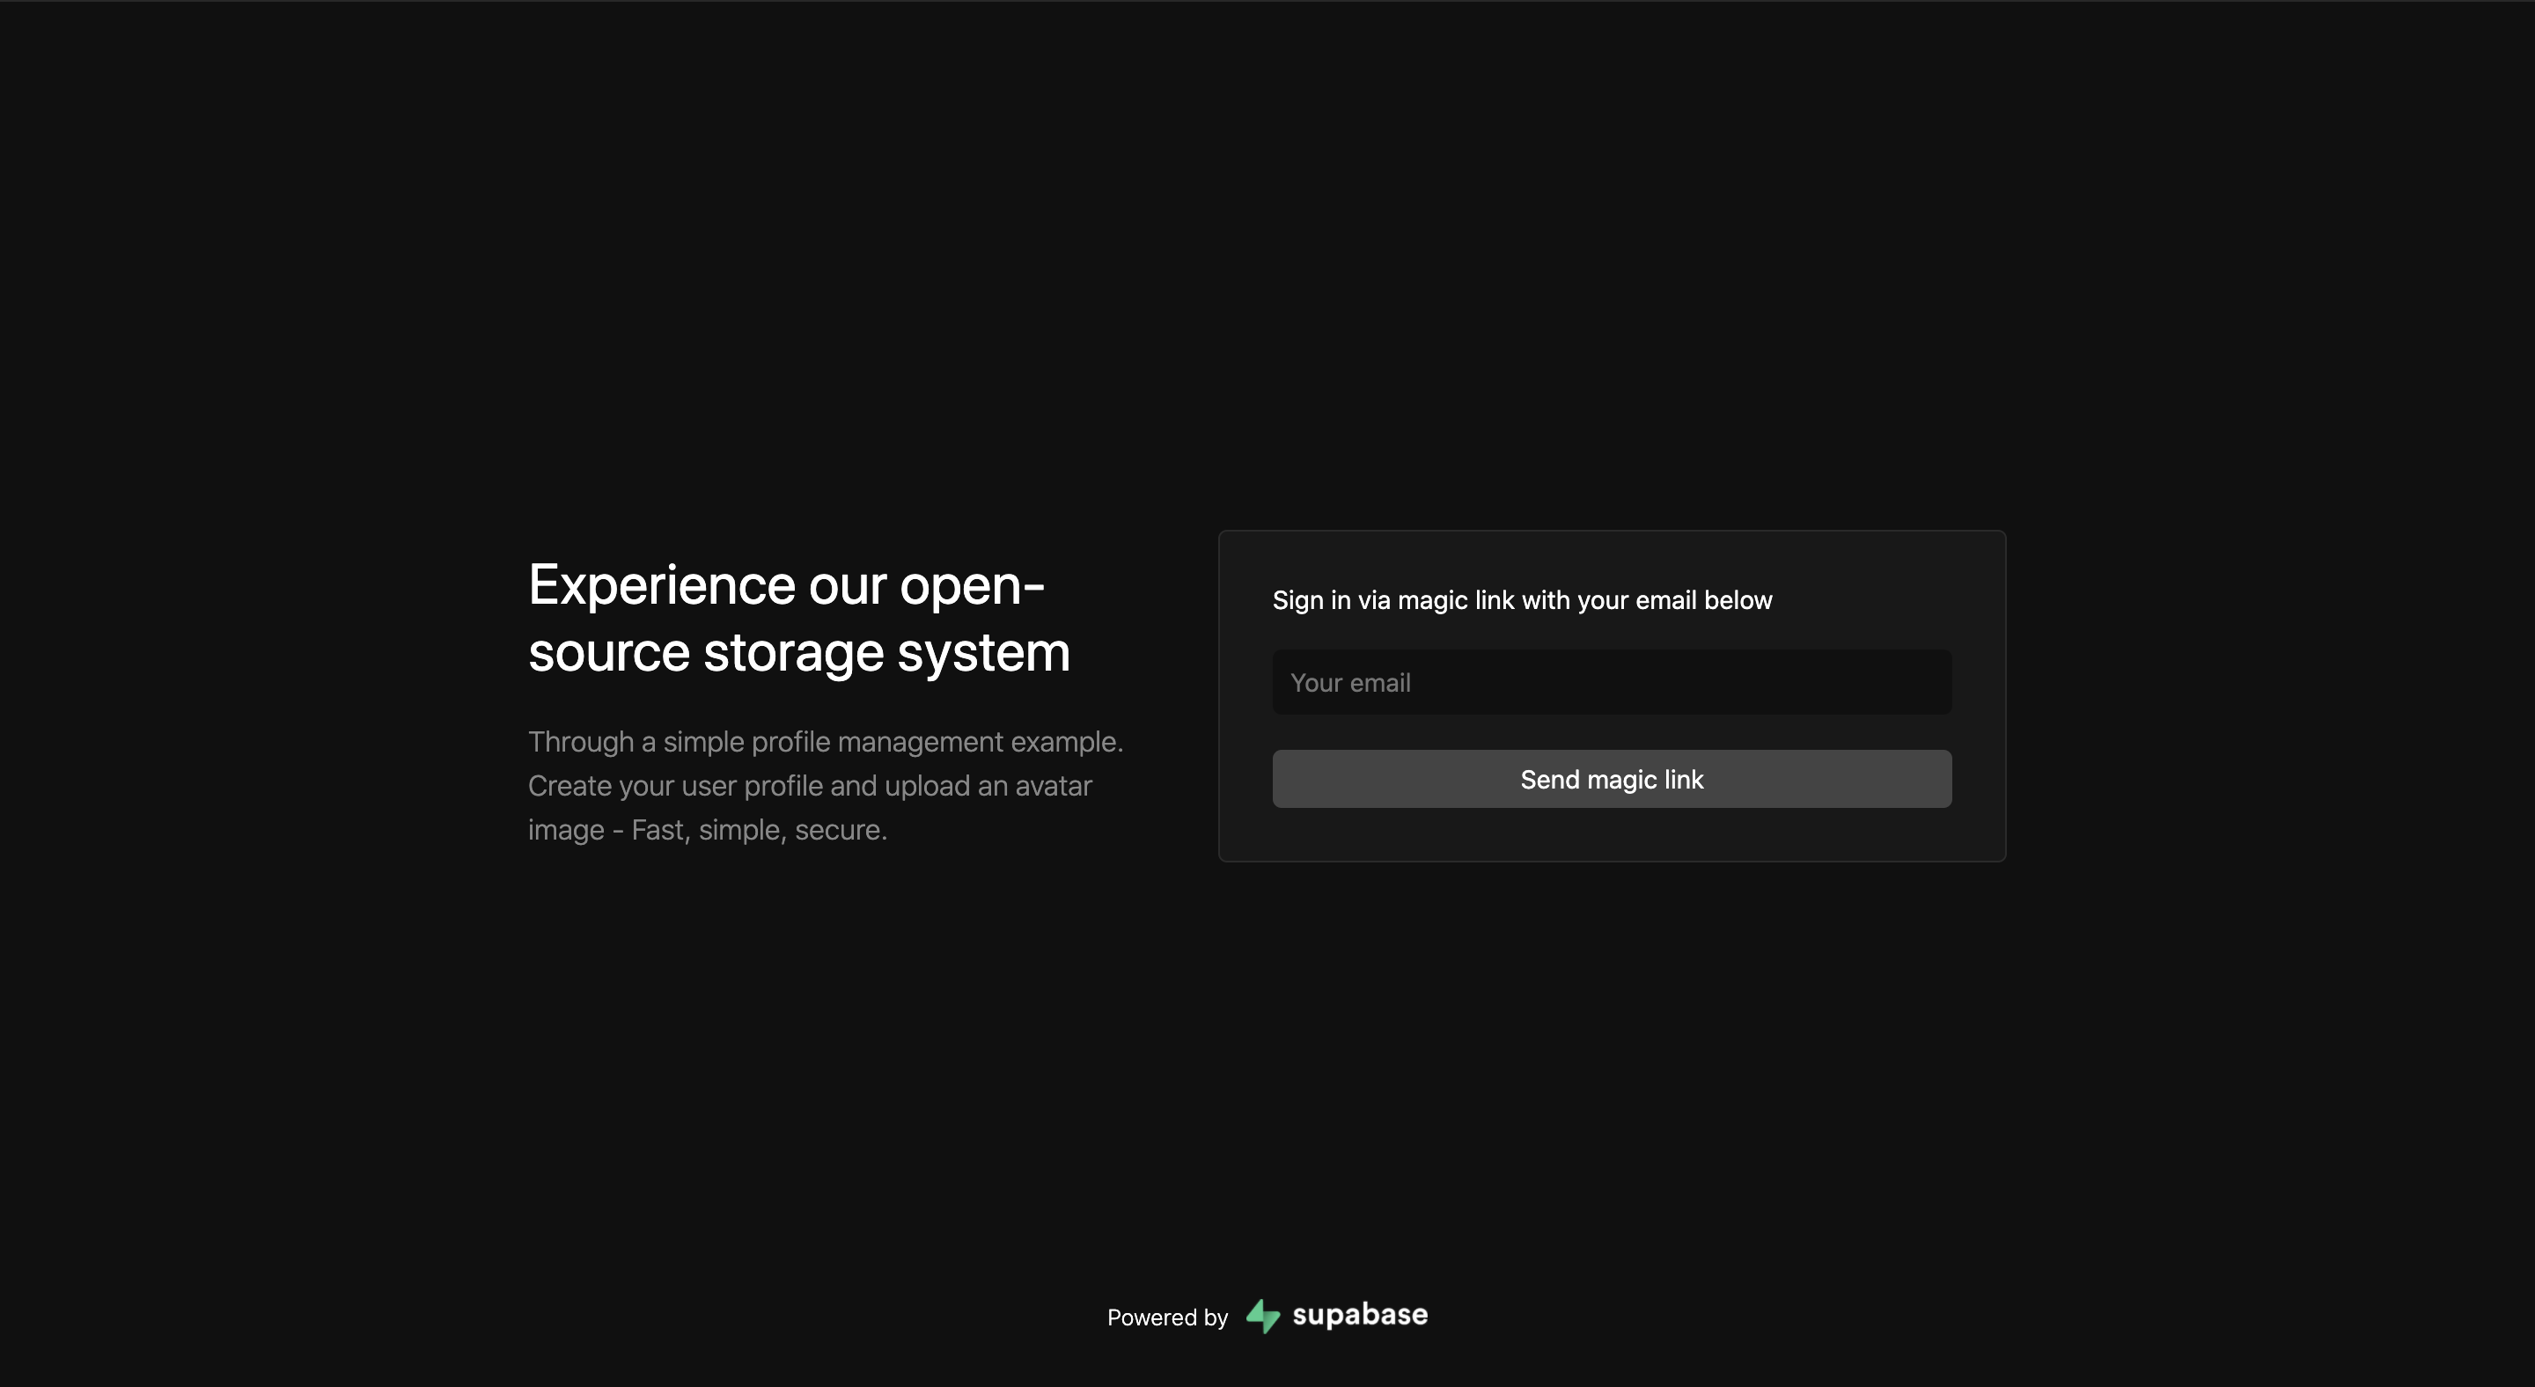Click 'Create your user profile' description line

click(677, 786)
